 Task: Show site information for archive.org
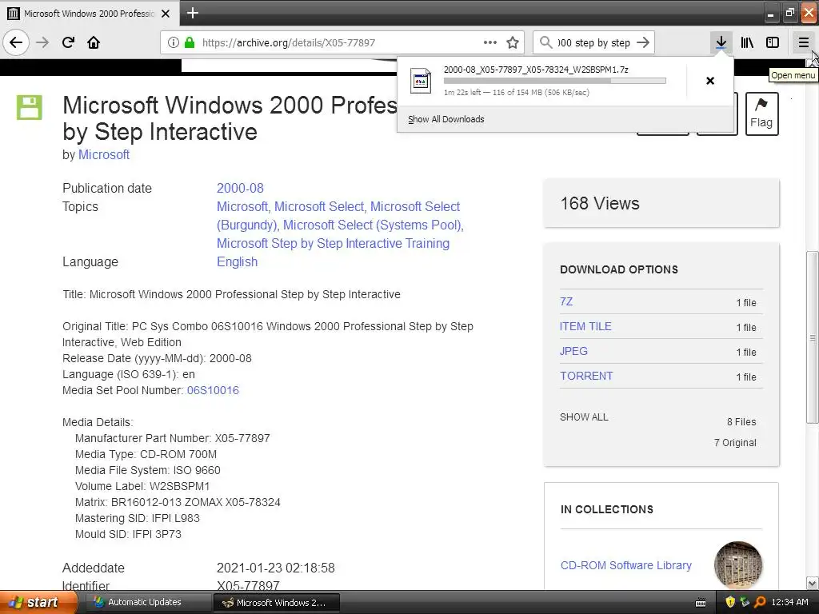click(173, 42)
